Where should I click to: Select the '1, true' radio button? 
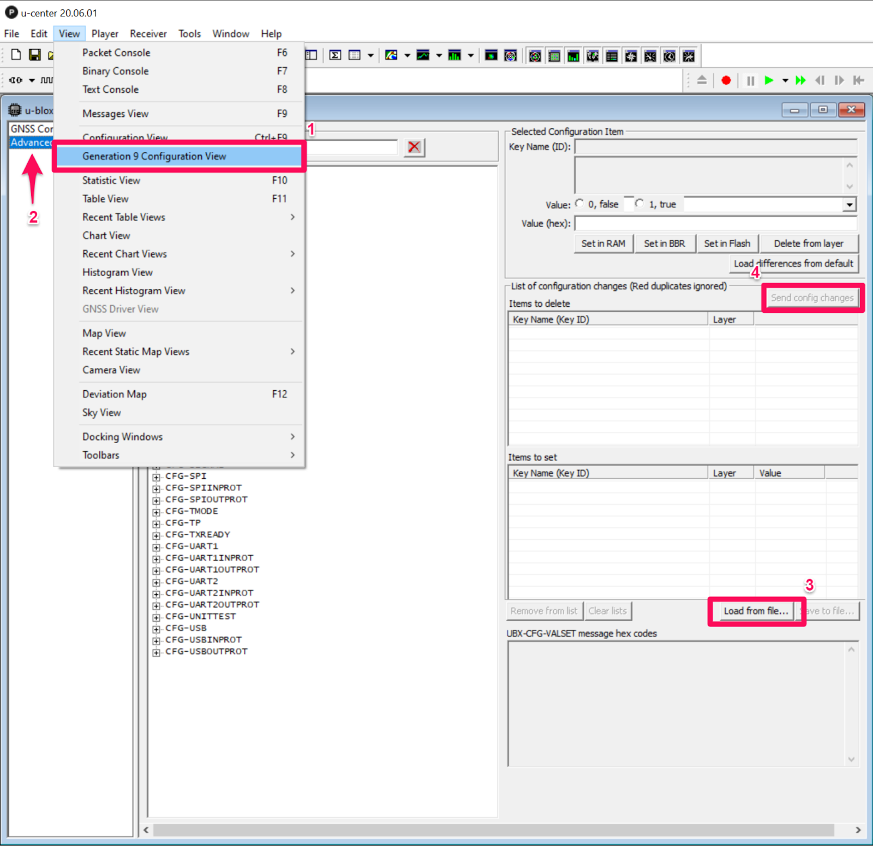click(639, 204)
